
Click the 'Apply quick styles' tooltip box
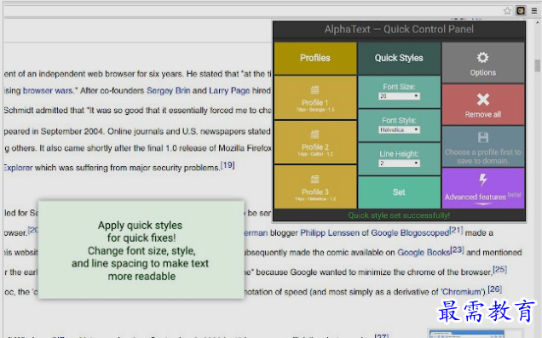[141, 250]
